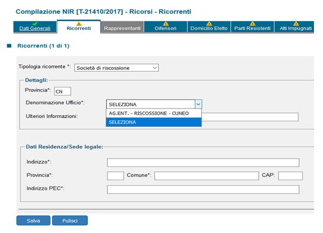Viewport: 323px width, 233px height.
Task: Click the warning icon above Parti Resistenti
Action: (x=252, y=23)
